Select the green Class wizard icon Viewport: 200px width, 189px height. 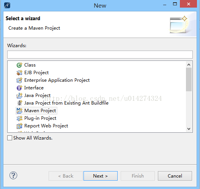coord(19,65)
